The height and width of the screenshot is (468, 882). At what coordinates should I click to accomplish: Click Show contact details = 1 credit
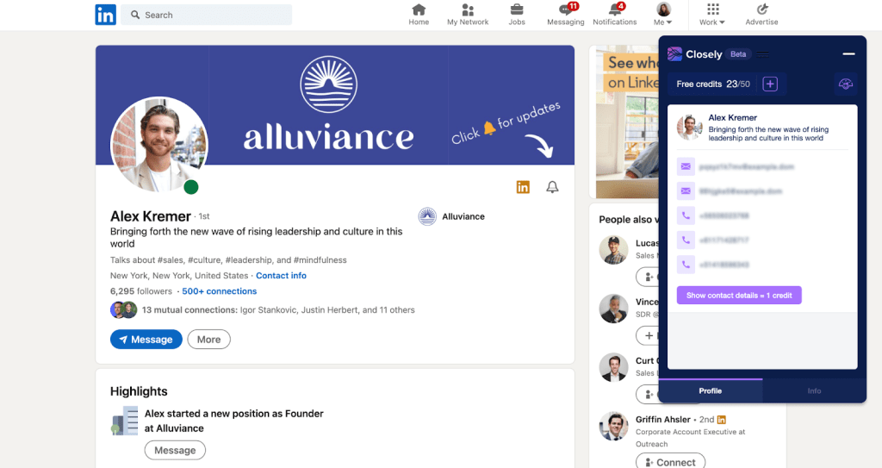[x=739, y=295]
